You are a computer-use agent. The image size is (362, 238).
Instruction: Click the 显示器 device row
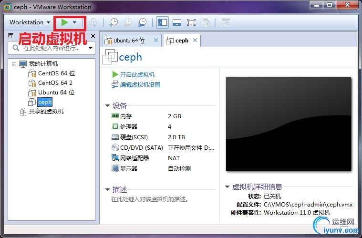tap(163, 168)
